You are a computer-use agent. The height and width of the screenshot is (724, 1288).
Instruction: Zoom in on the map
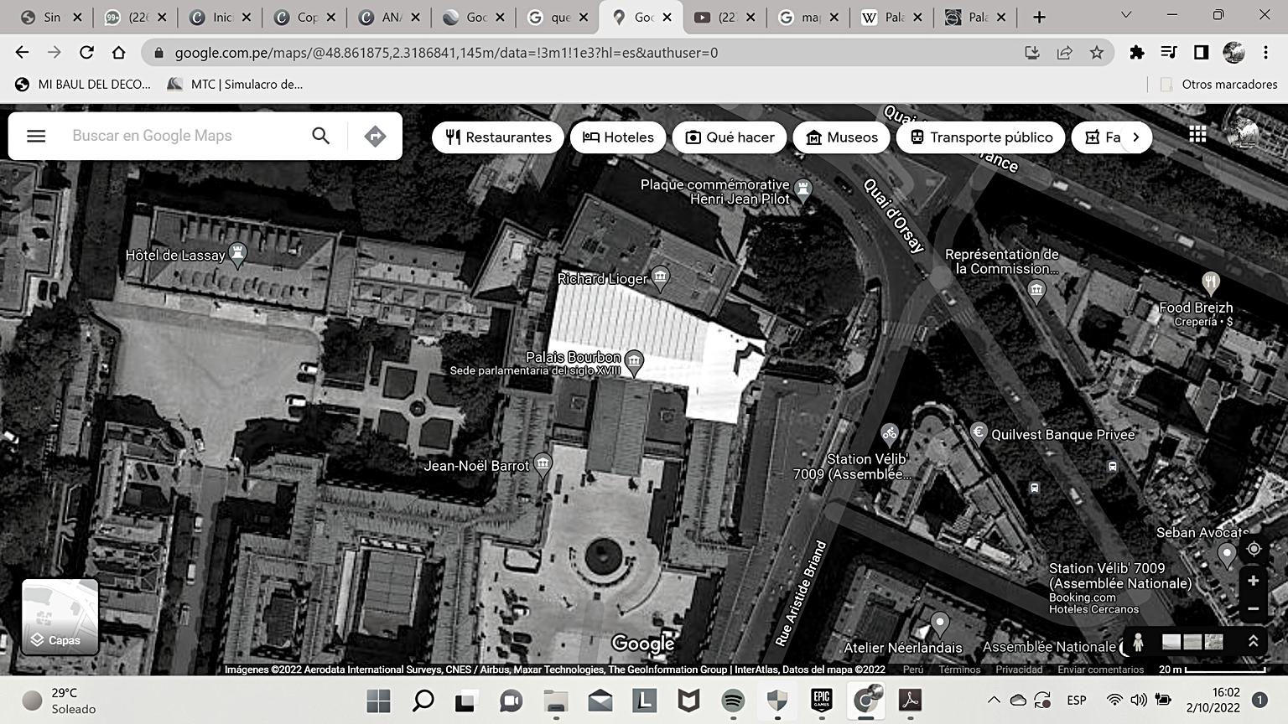[1254, 581]
